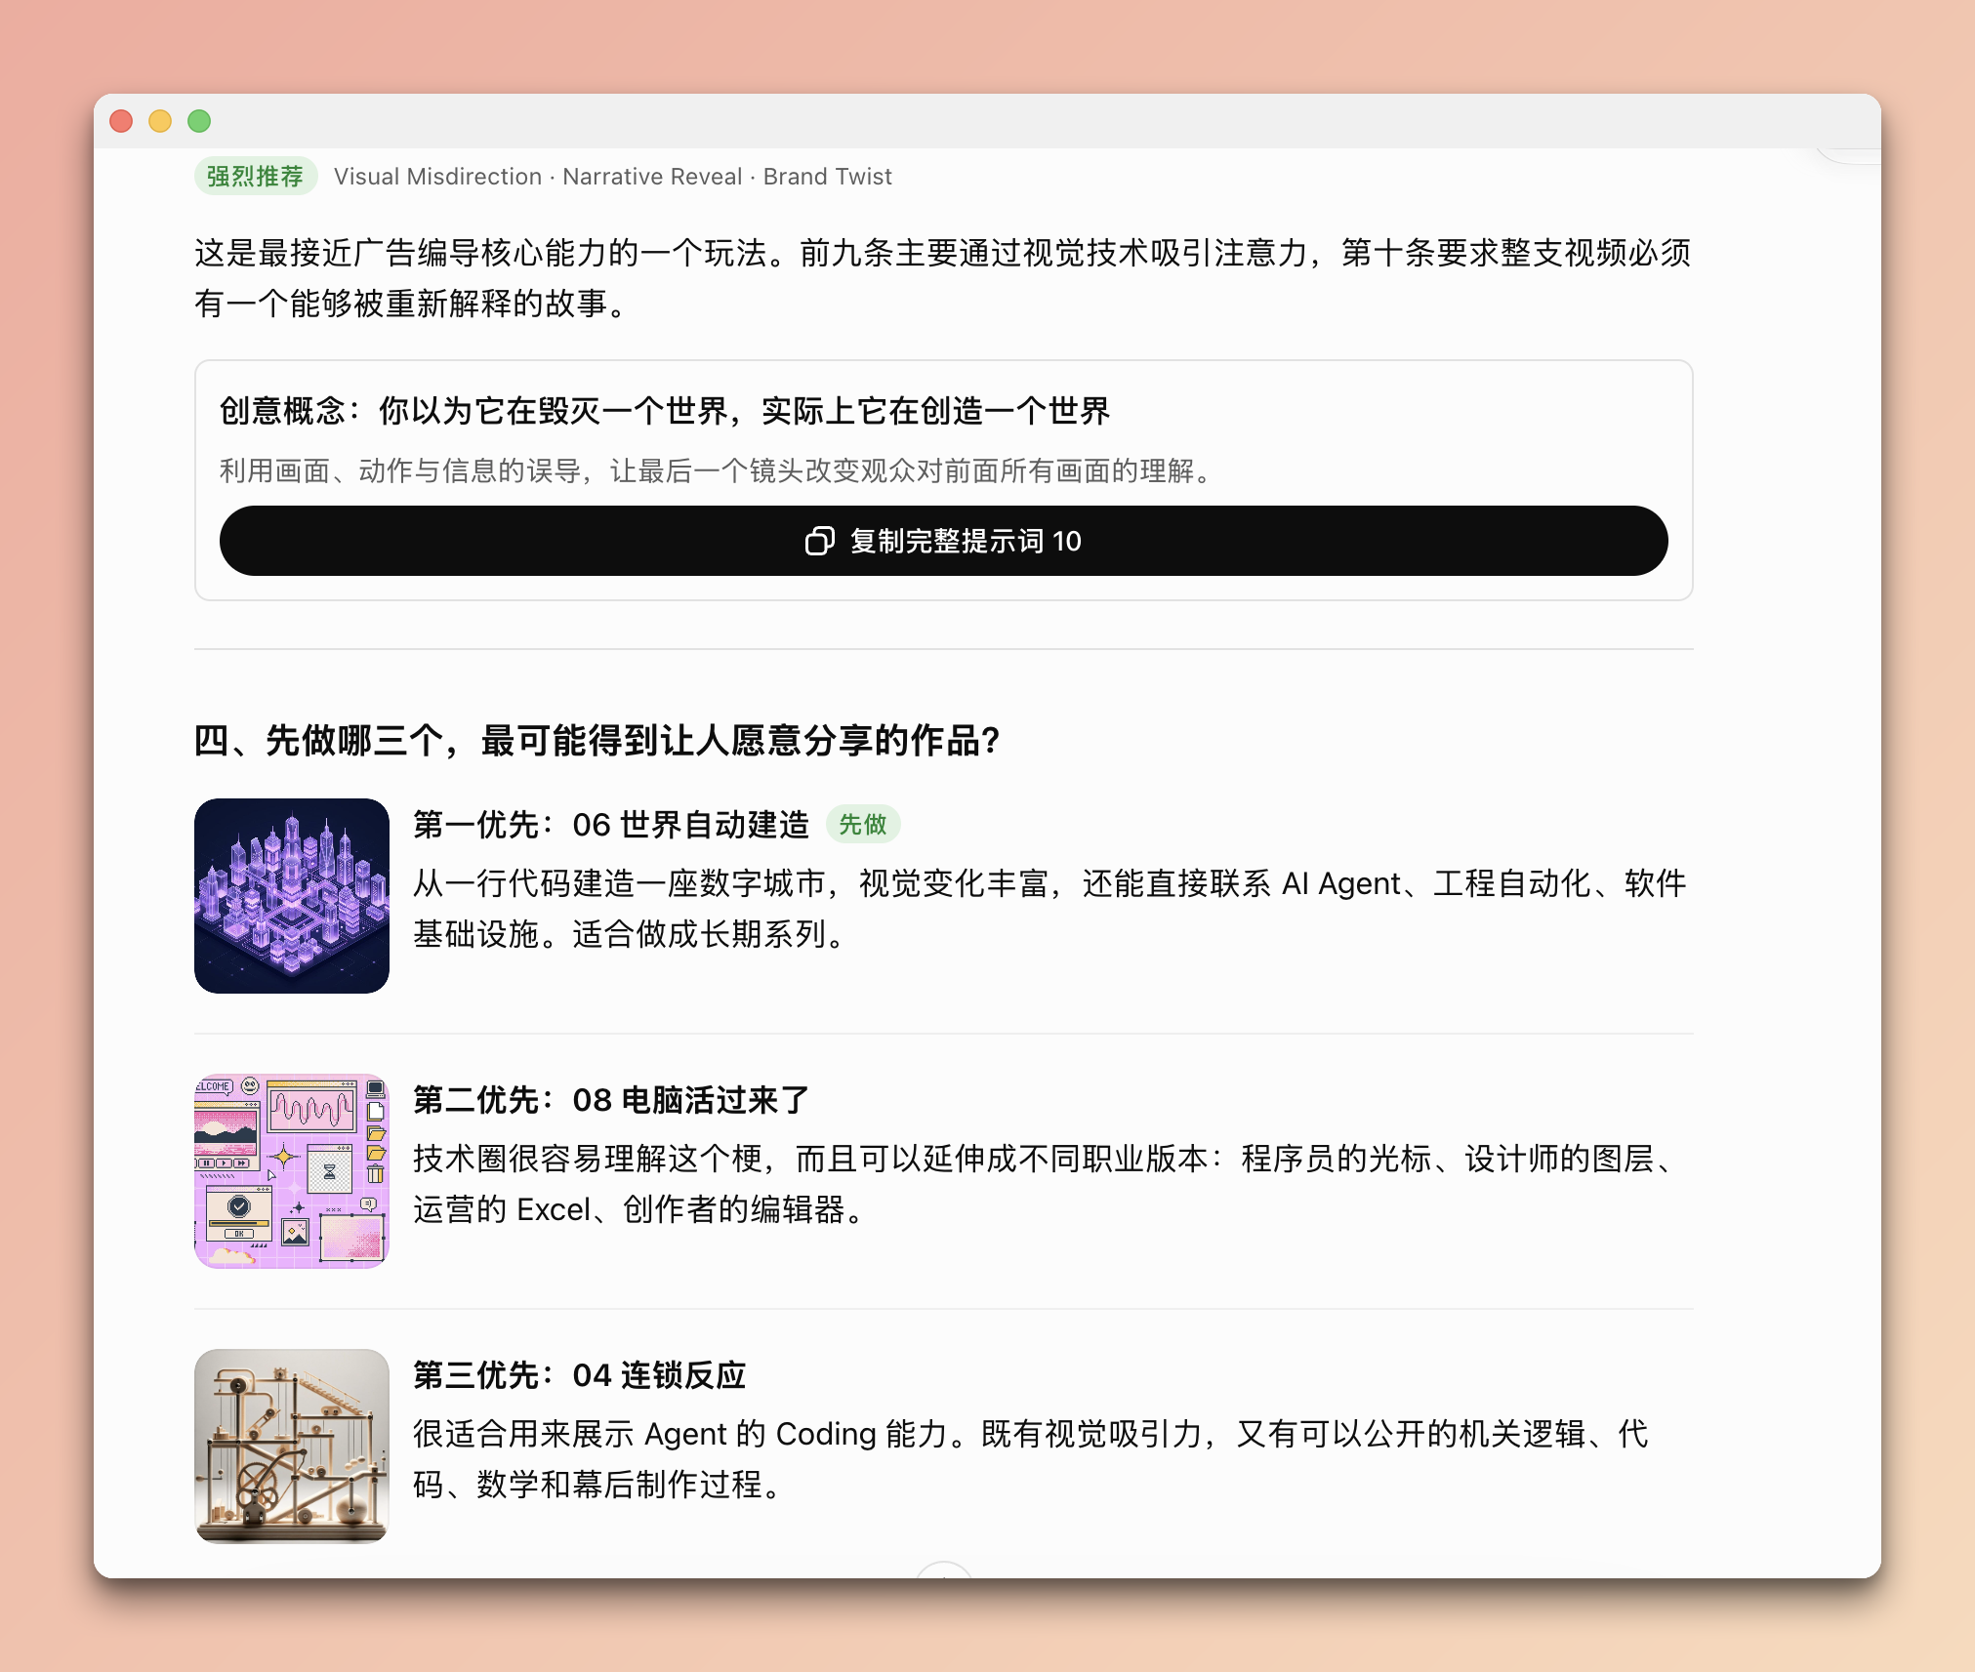
Task: Click the 强烈推荐 green badge
Action: point(256,177)
